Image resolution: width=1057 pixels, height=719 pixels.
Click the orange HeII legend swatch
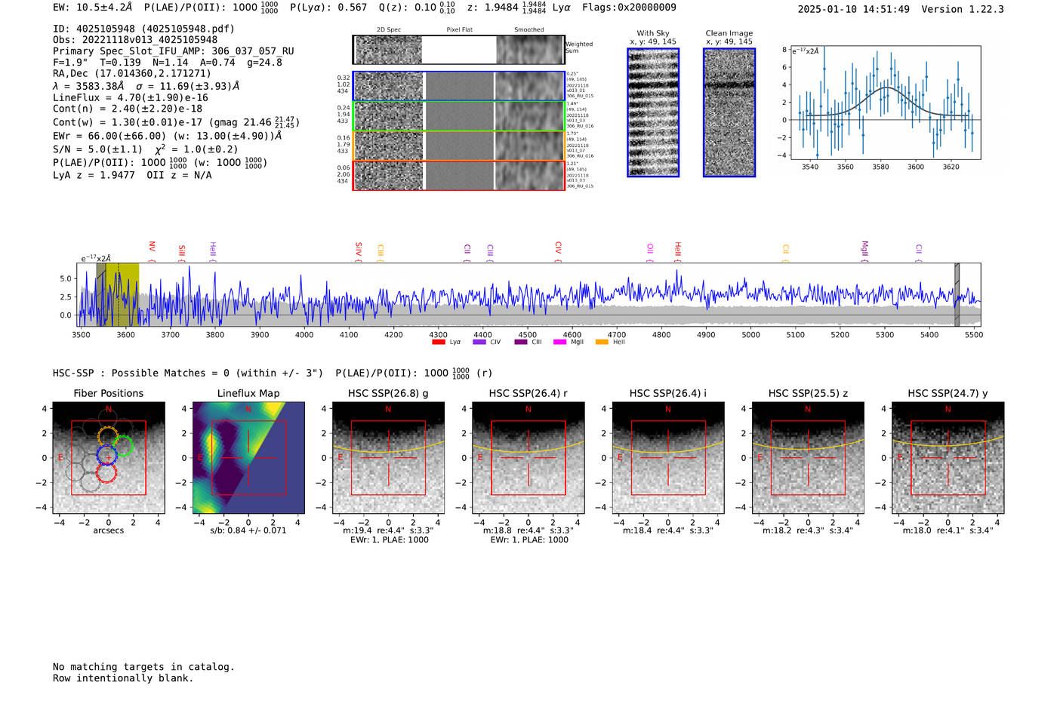pyautogui.click(x=602, y=343)
